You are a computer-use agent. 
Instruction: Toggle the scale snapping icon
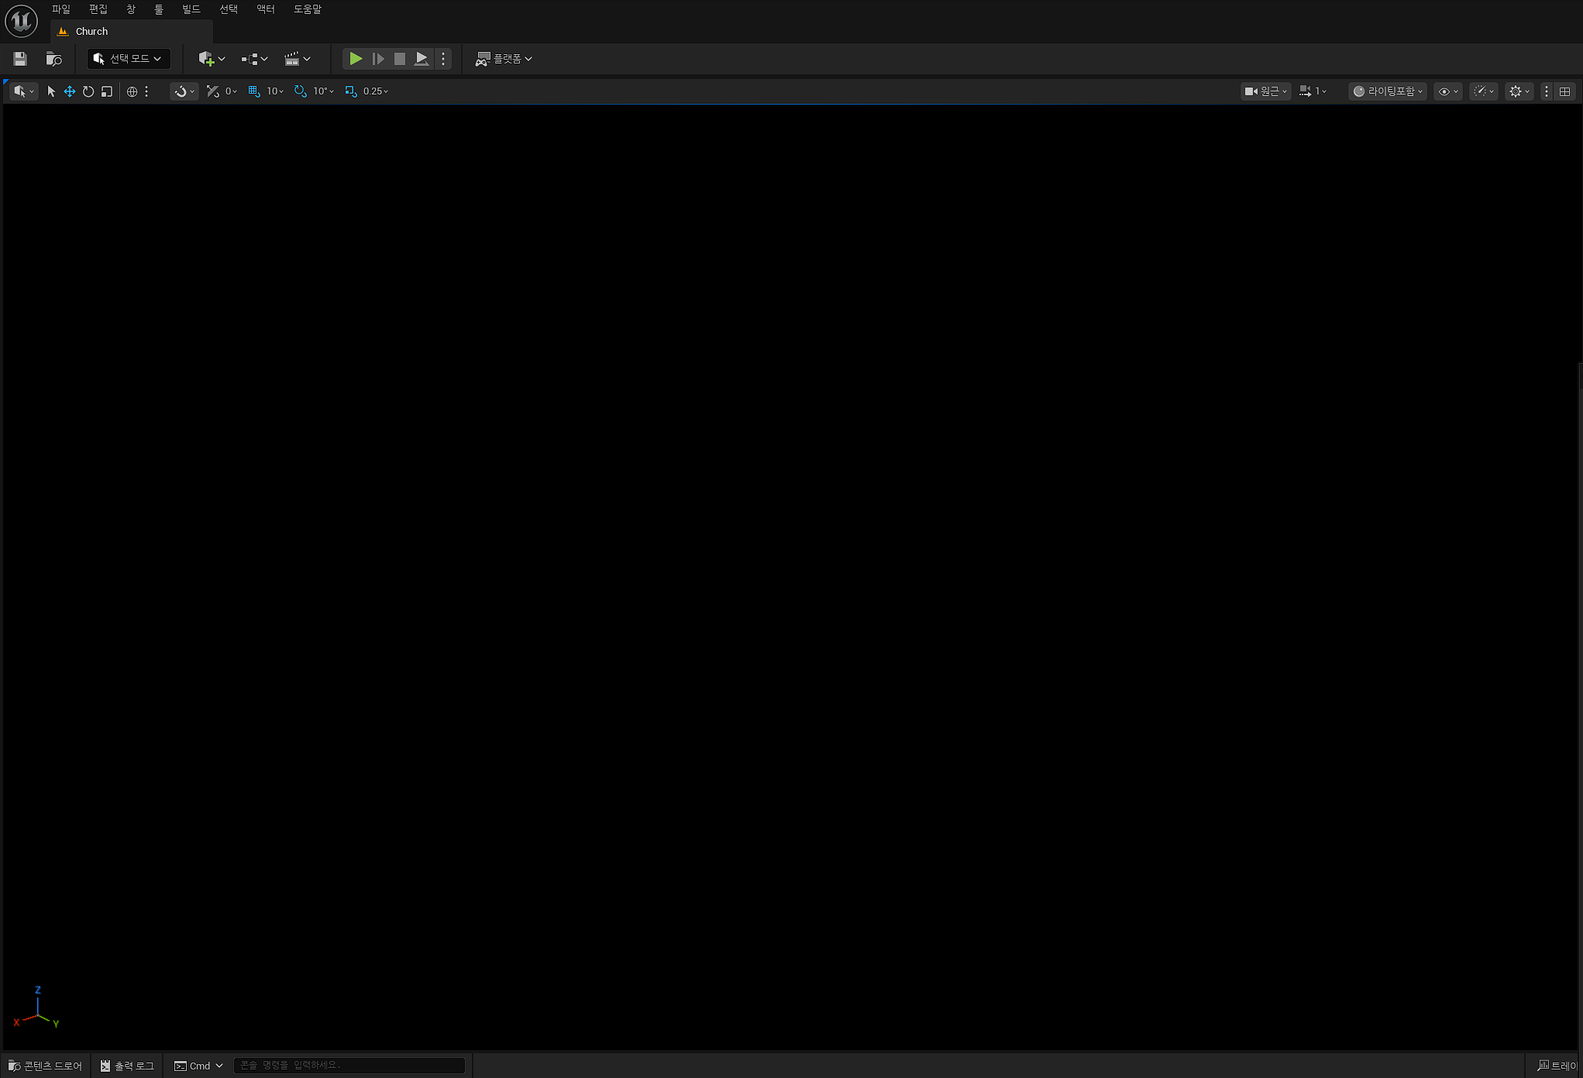[351, 91]
